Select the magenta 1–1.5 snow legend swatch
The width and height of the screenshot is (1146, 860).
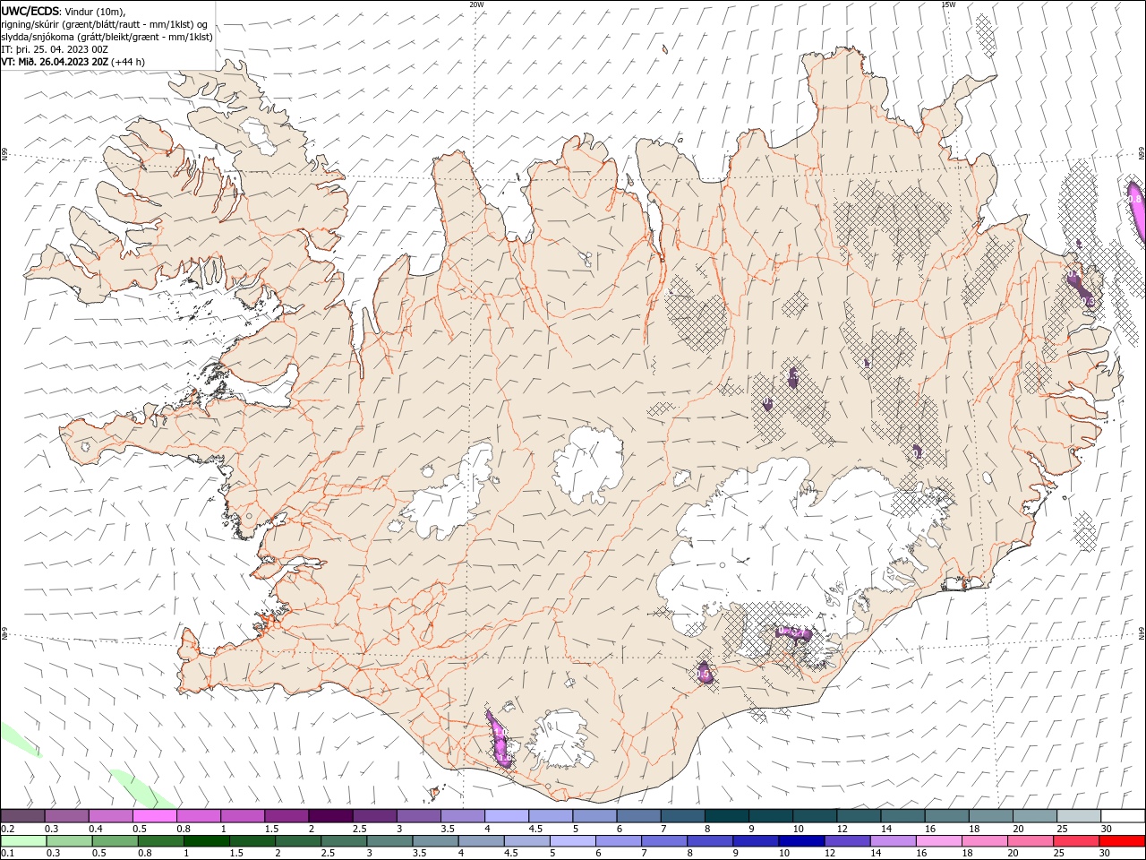(x=243, y=816)
